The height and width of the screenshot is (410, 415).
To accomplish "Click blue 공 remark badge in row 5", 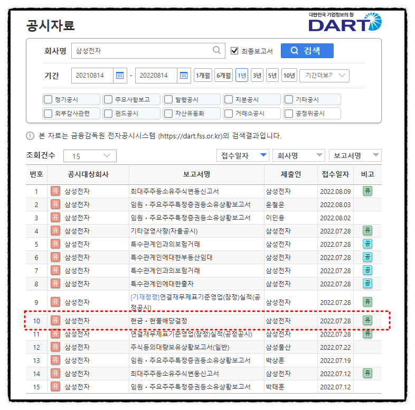I will pyautogui.click(x=367, y=244).
